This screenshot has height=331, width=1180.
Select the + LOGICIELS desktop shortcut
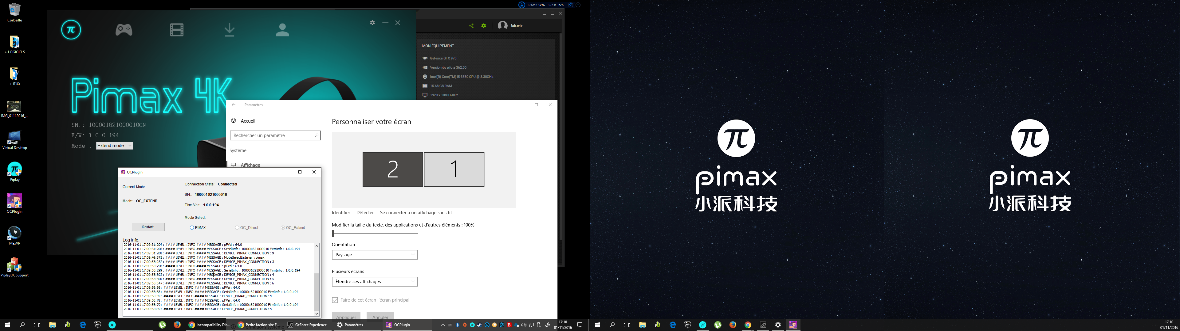(x=15, y=45)
